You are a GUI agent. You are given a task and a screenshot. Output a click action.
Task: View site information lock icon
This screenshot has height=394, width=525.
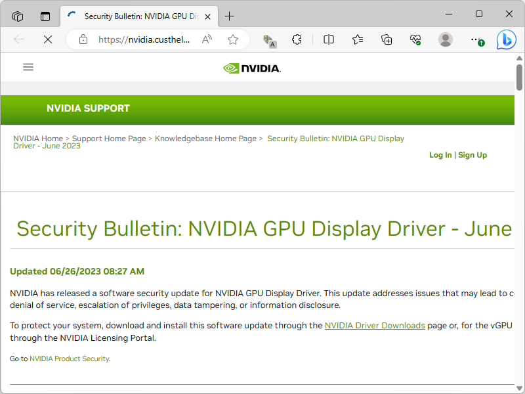[x=83, y=39]
